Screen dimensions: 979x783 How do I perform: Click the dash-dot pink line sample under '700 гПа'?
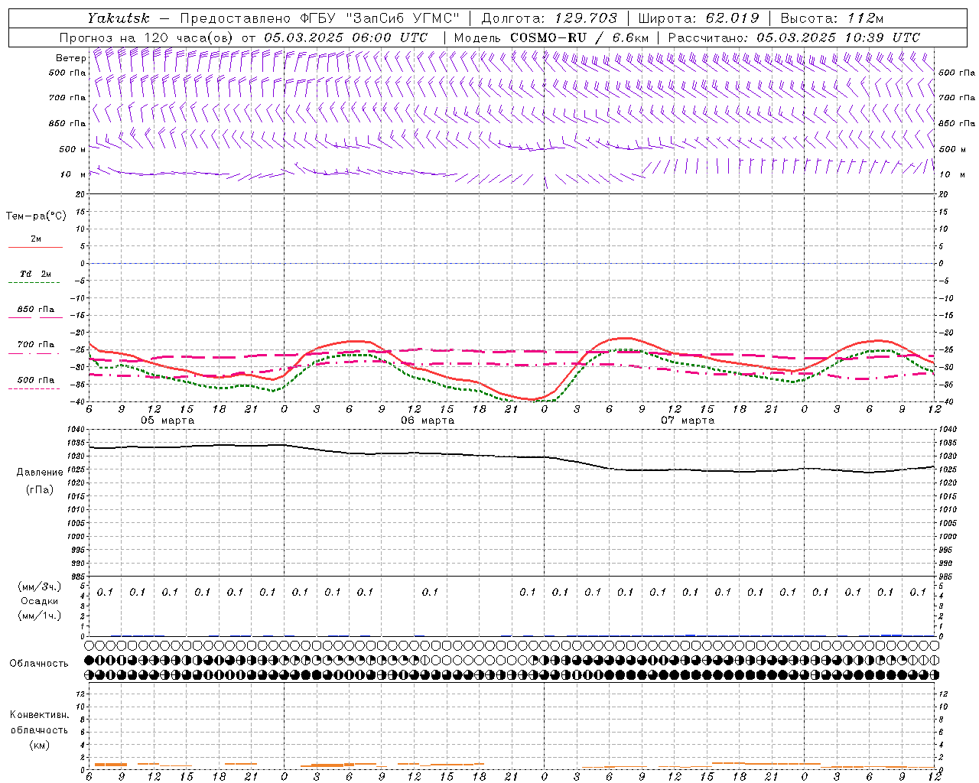pyautogui.click(x=34, y=353)
